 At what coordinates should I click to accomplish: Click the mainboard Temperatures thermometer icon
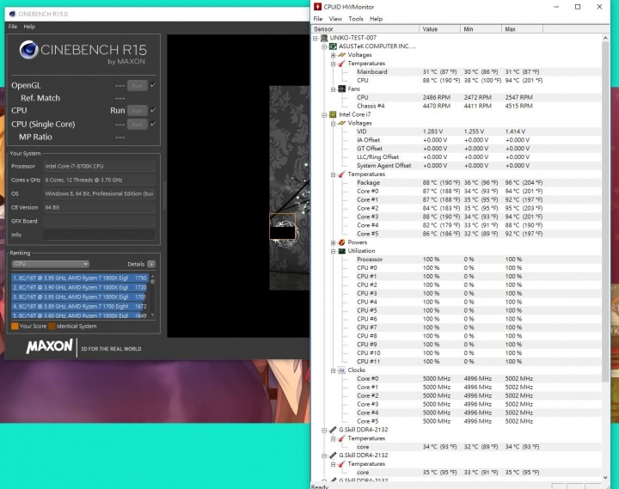click(342, 64)
